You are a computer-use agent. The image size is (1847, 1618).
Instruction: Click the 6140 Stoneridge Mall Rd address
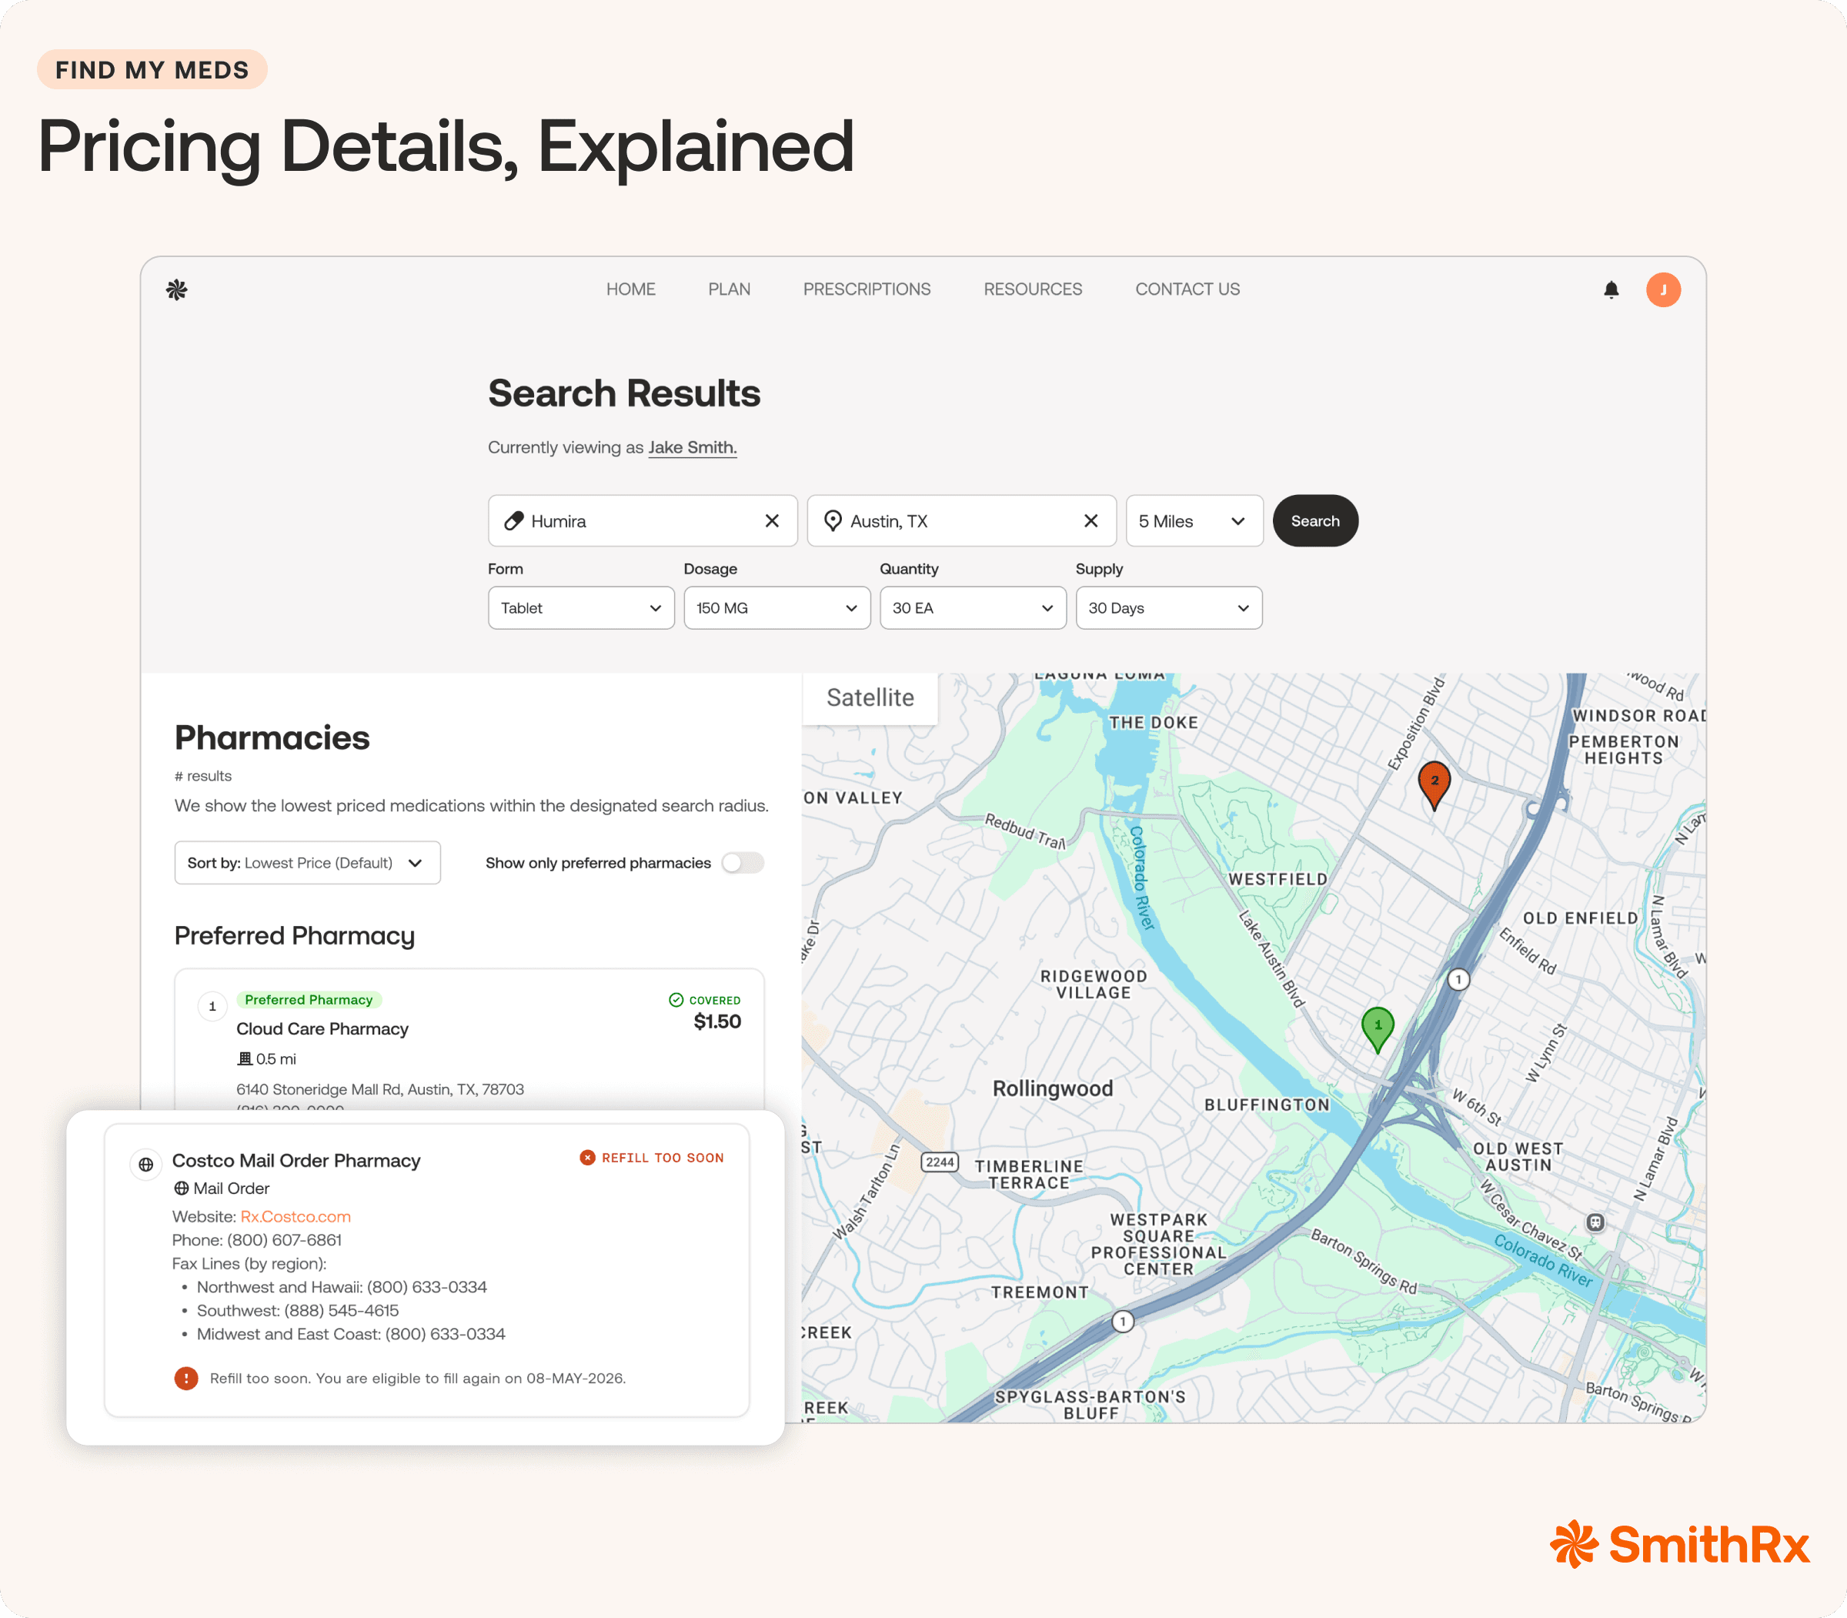(380, 1090)
